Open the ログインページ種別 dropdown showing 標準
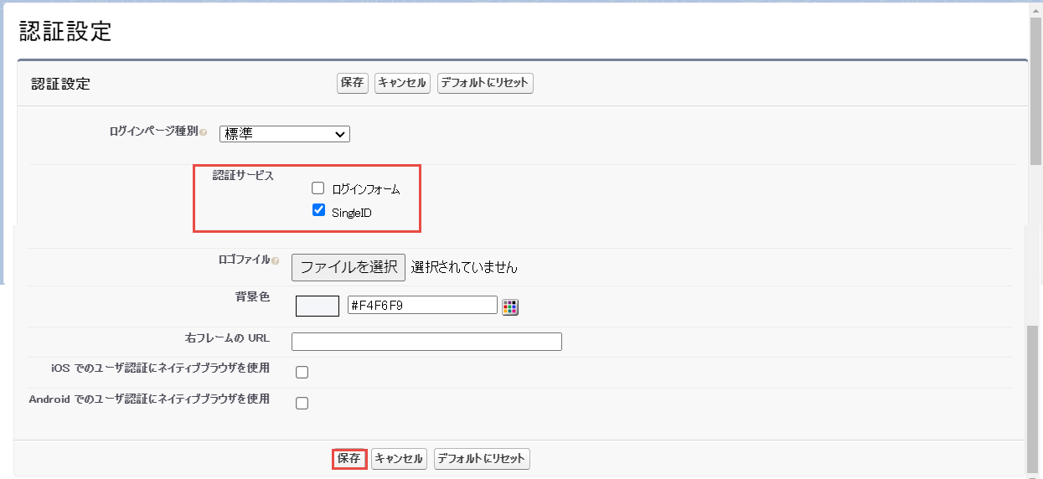The image size is (1043, 479). click(x=285, y=134)
